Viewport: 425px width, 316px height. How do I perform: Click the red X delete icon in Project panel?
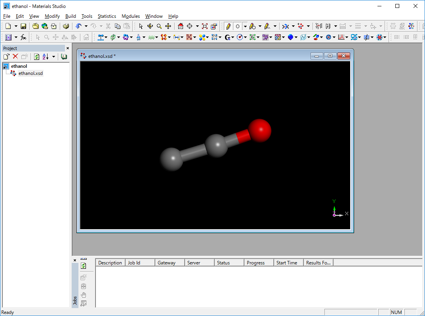coord(15,57)
